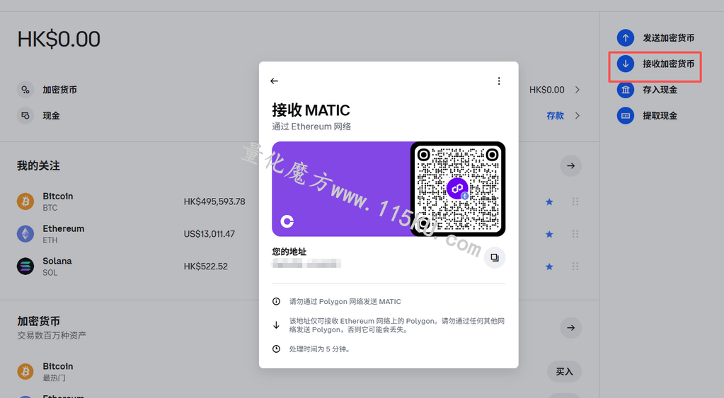
Task: Click the HK$495,593.78 Bitcoin price
Action: click(x=214, y=201)
